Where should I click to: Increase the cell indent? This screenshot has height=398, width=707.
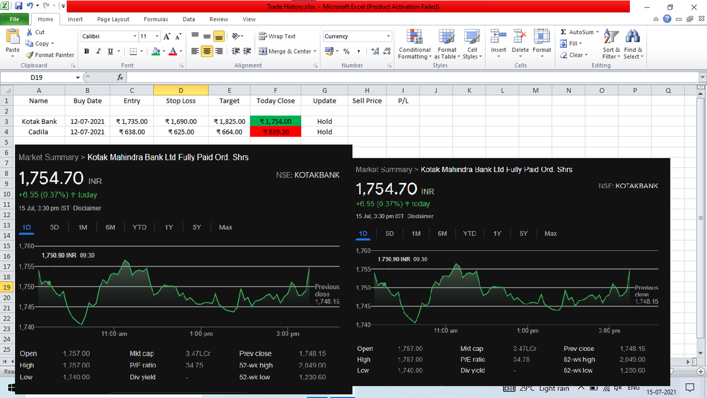247,51
